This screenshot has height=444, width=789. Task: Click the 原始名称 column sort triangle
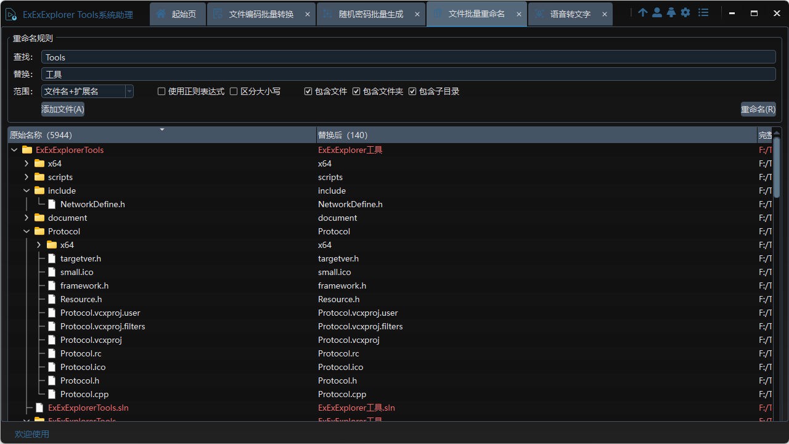(x=162, y=131)
